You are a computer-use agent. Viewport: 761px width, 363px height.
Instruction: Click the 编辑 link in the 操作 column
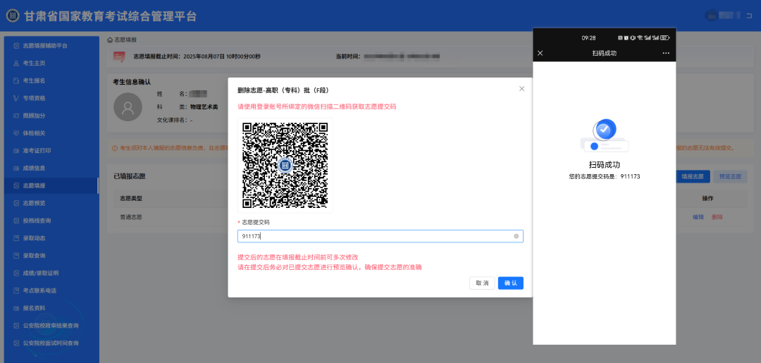[x=698, y=217]
